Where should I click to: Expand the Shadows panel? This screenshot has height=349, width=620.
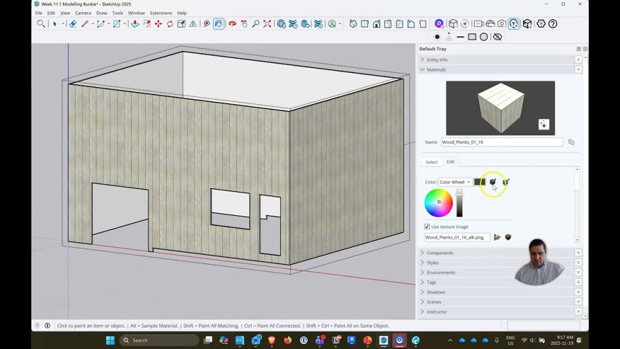[436, 292]
